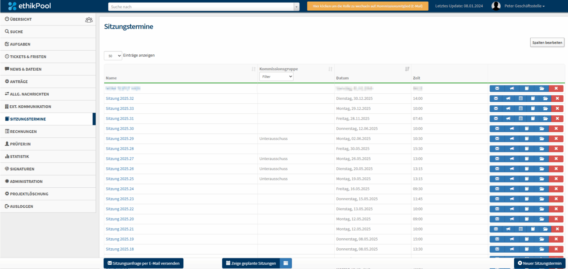This screenshot has height=269, width=568.
Task: Click the document icon for Sitzung 2025.30
Action: click(527, 129)
